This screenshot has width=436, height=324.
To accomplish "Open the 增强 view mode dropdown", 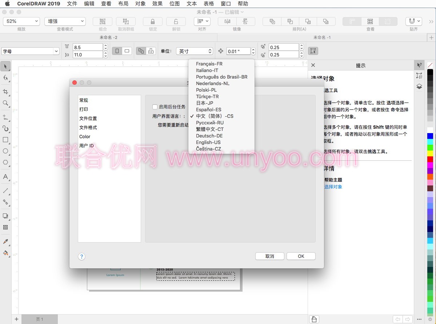I will point(65,21).
